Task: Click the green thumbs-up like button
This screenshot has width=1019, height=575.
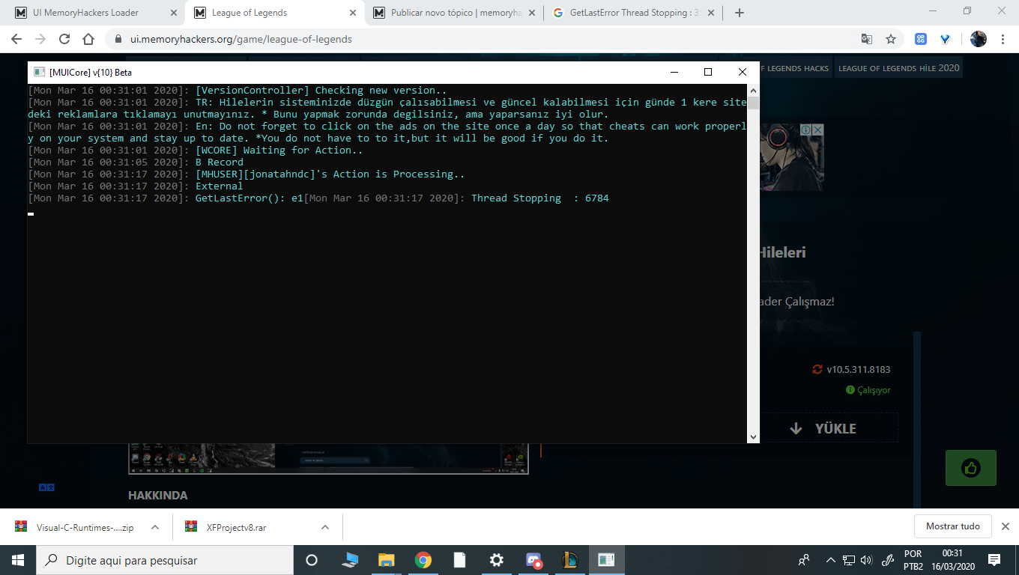Action: [971, 468]
